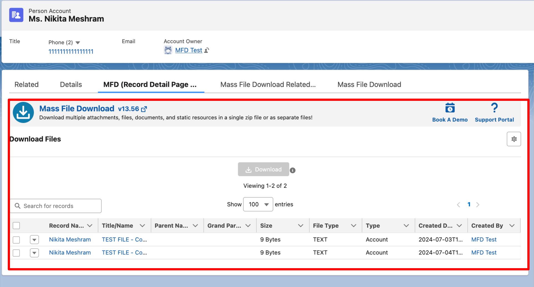Click the change owner icon beside MFD Test
Viewport: 534px width, 287px height.
tap(207, 50)
